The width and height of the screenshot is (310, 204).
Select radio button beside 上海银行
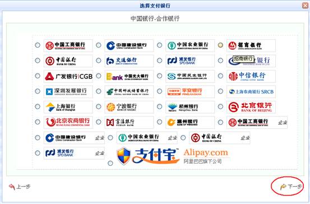38,106
